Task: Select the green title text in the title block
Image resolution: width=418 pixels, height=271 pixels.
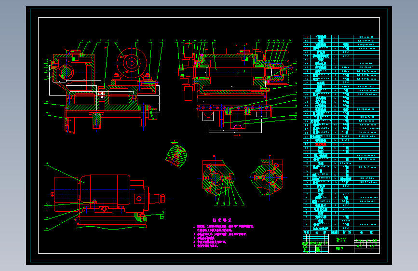Action: pyautogui.click(x=341, y=240)
